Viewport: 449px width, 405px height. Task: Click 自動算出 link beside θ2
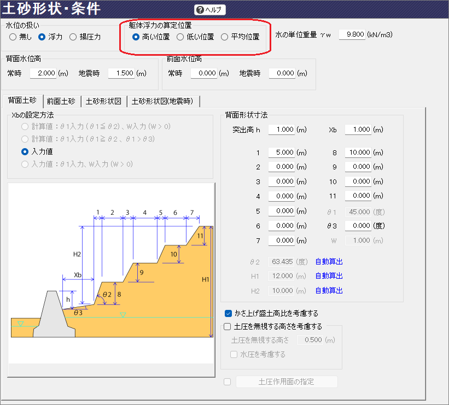tap(329, 262)
